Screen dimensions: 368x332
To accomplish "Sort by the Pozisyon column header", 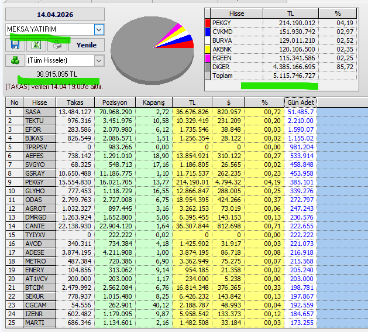I will (115, 102).
